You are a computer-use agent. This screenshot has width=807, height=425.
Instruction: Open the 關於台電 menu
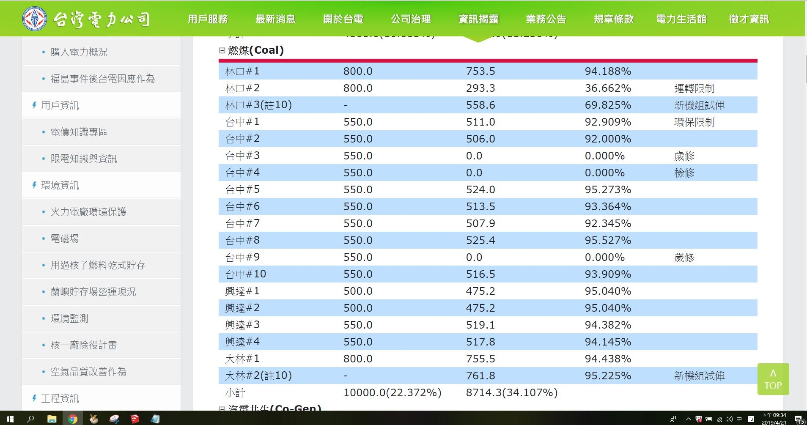tap(343, 19)
